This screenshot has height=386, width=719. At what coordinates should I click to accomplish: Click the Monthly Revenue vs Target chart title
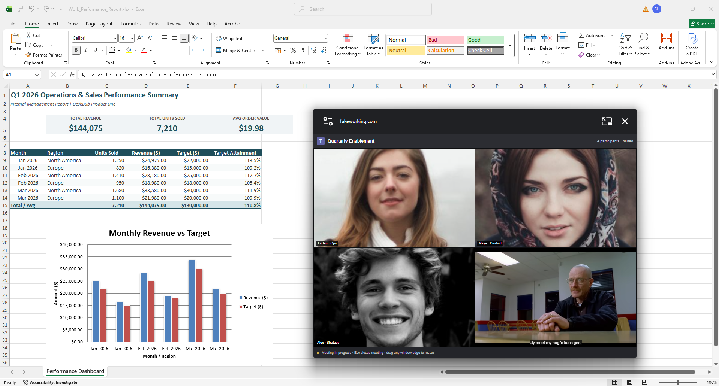(159, 233)
